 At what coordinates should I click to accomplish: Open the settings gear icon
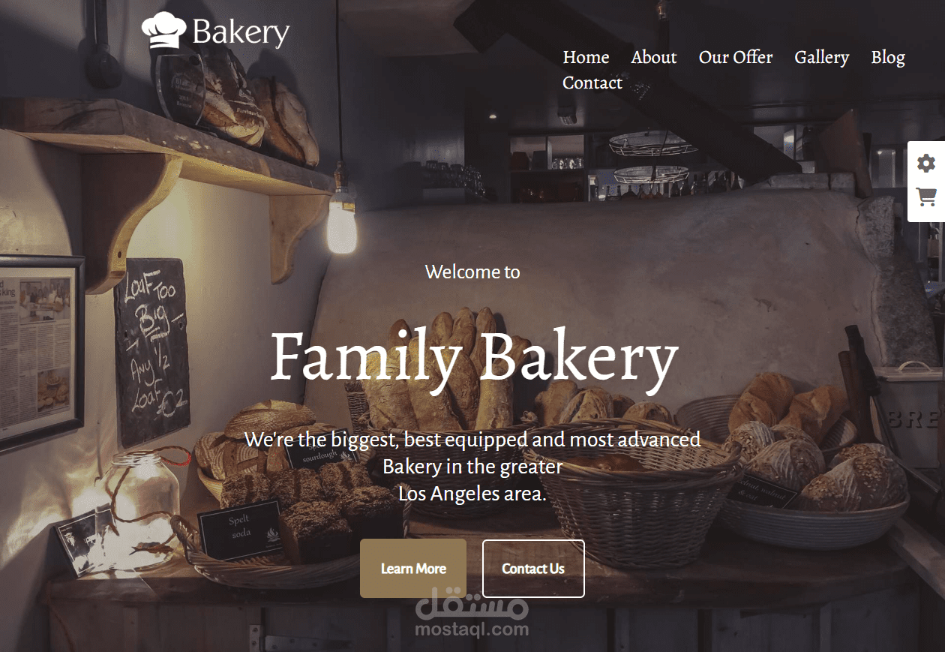(926, 164)
